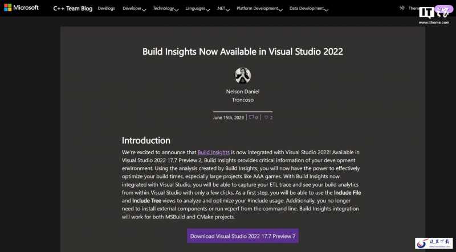Open the author's avatar photo

pos(243,76)
